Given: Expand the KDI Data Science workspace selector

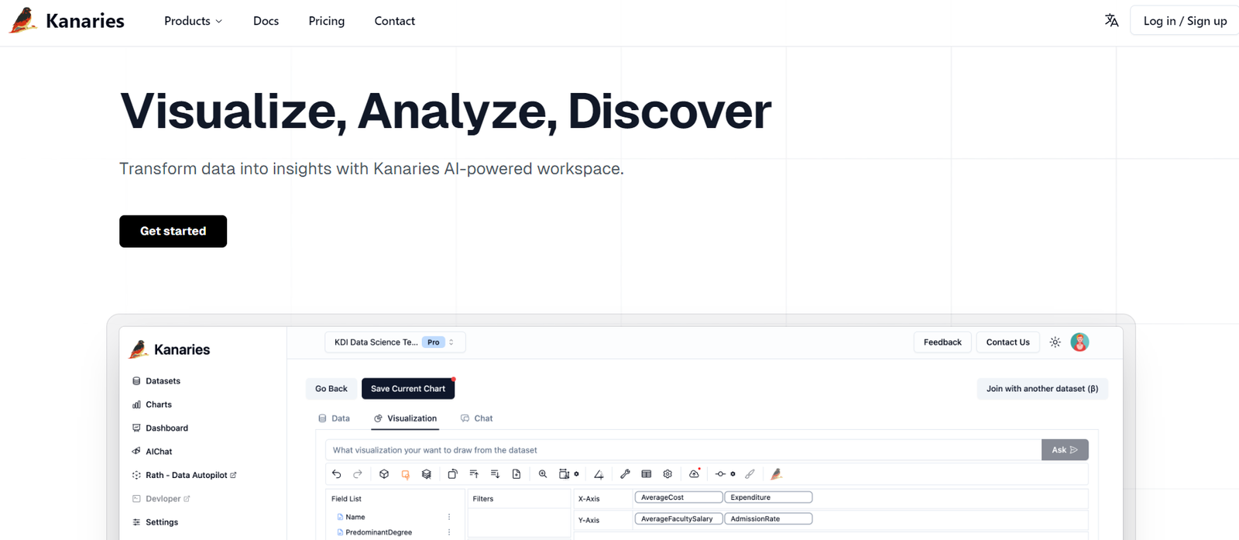Looking at the screenshot, I should [x=395, y=342].
